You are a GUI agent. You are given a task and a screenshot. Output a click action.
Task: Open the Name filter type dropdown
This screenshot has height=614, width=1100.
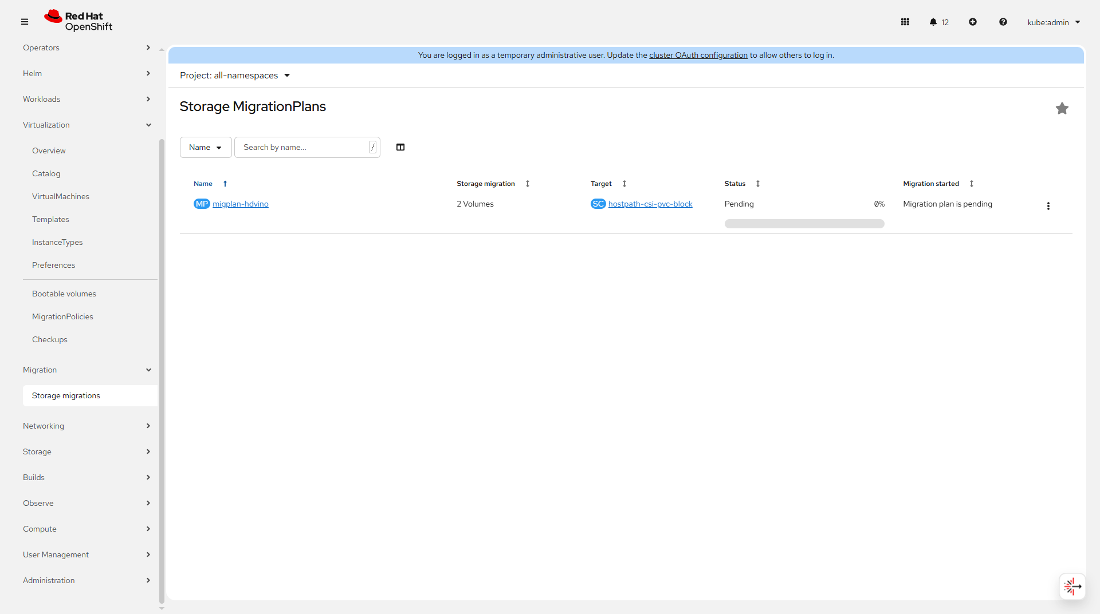(206, 147)
